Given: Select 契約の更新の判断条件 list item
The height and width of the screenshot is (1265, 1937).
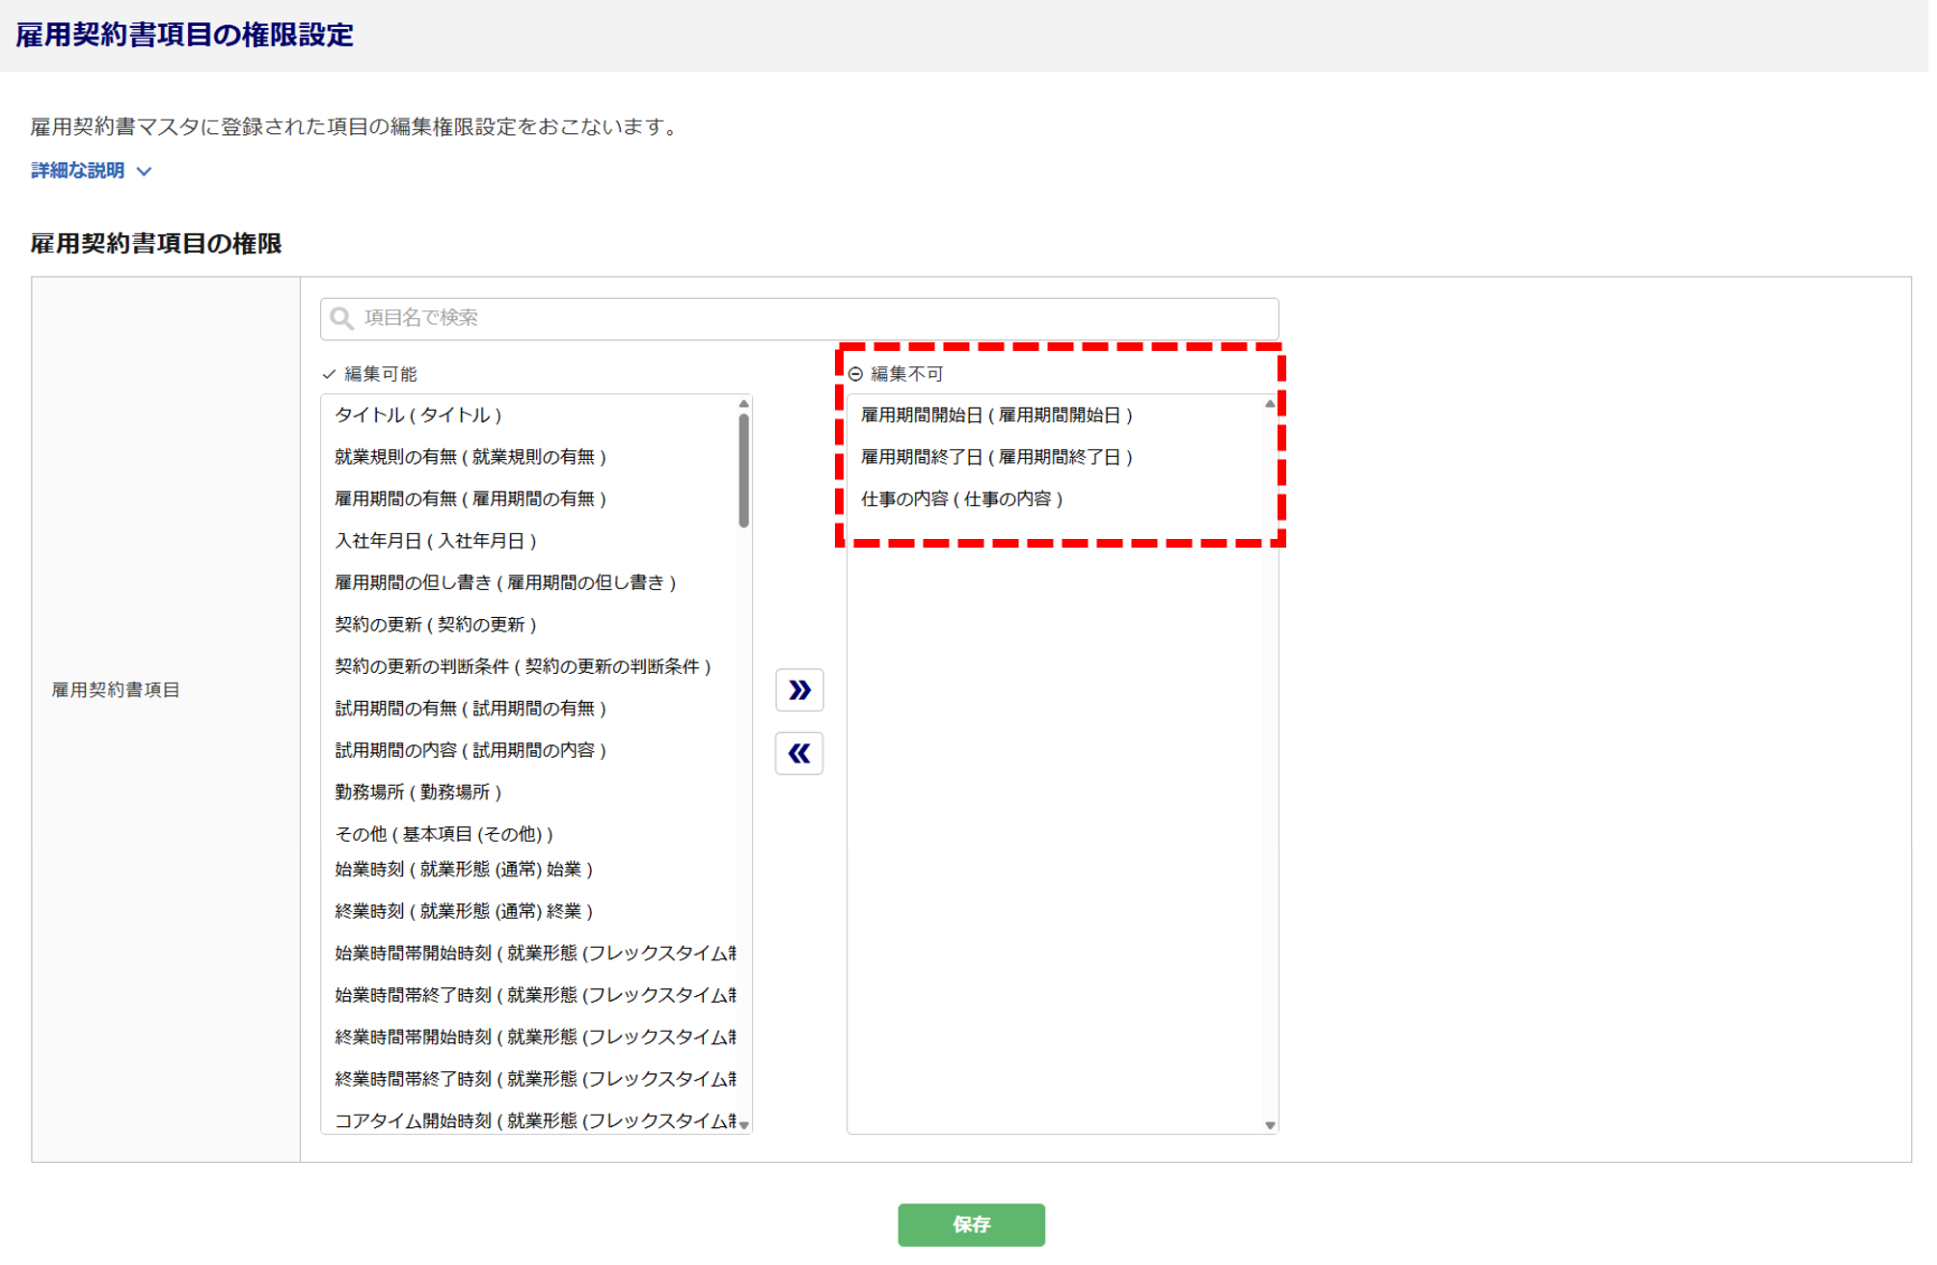Looking at the screenshot, I should 522,666.
